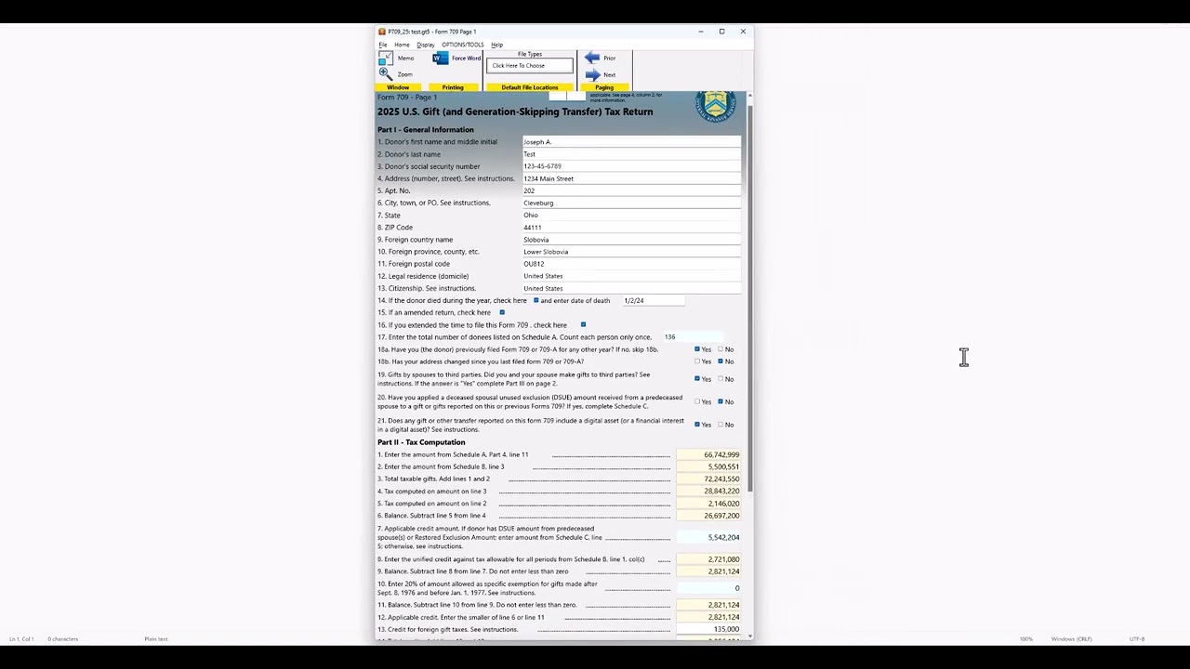Click the Zoom magnifier icon
Image resolution: width=1190 pixels, height=669 pixels.
click(x=386, y=74)
